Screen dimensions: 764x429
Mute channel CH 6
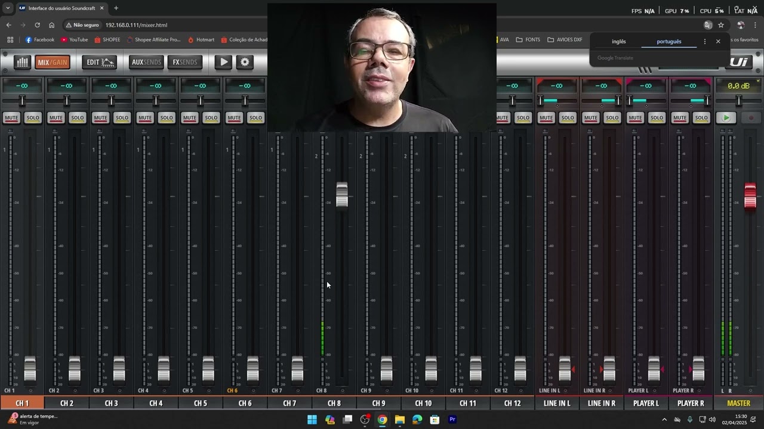(234, 117)
